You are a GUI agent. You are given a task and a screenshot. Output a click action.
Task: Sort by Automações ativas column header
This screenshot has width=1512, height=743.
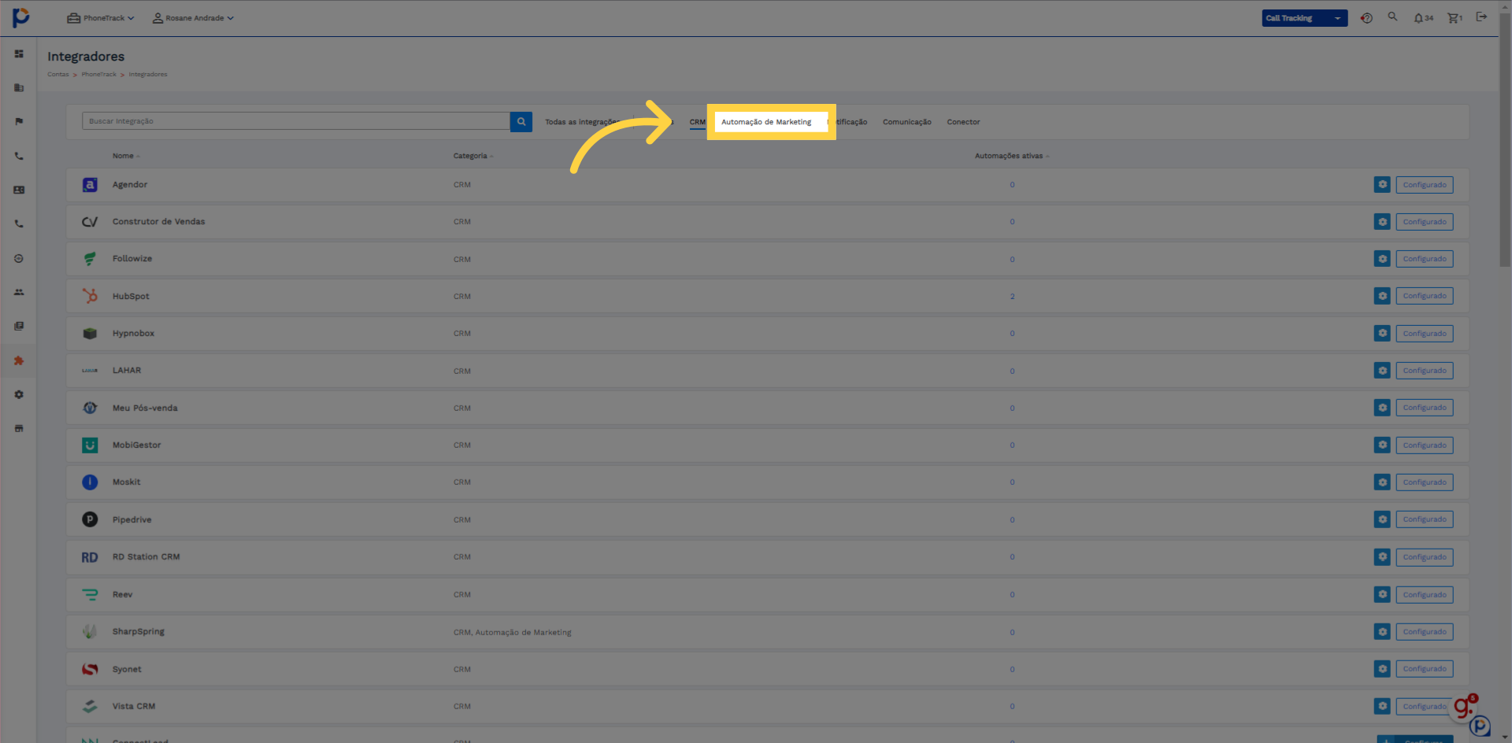pyautogui.click(x=1012, y=156)
